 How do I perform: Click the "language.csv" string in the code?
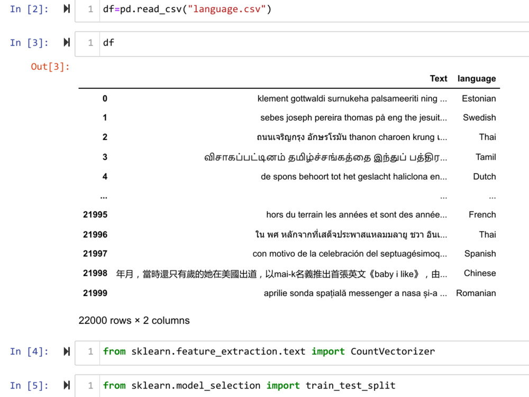pyautogui.click(x=227, y=9)
